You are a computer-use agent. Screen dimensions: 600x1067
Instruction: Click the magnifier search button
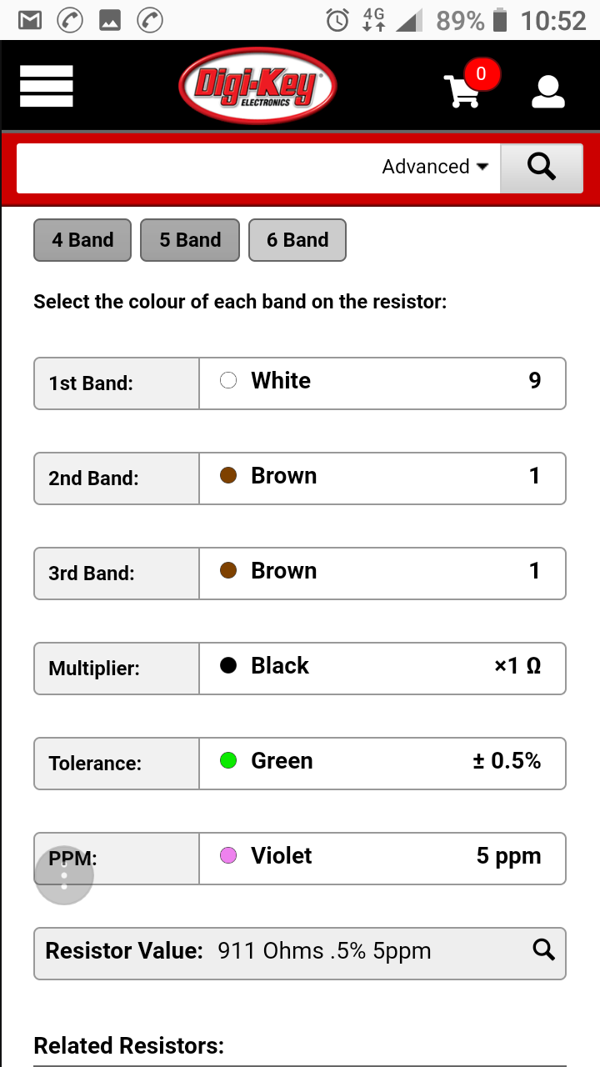tap(541, 168)
